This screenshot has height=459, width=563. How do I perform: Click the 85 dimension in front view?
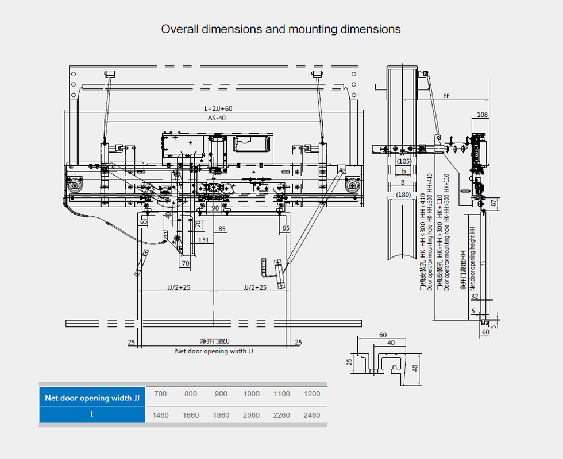(223, 229)
